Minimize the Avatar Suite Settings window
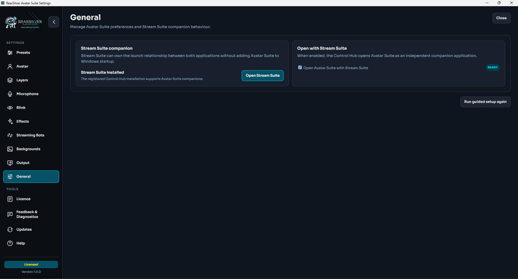This screenshot has width=518, height=279. tap(486, 3)
